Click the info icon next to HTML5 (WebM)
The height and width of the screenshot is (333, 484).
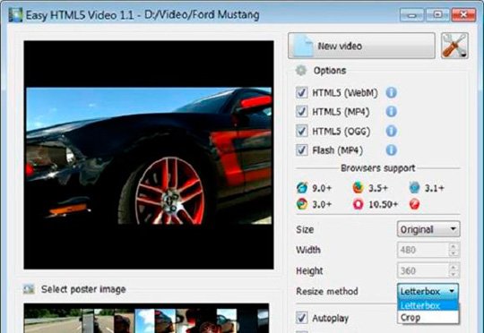pyautogui.click(x=391, y=92)
